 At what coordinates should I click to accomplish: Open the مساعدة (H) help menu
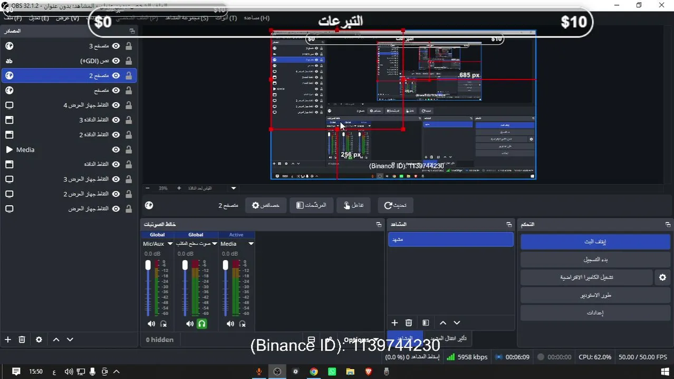256,18
